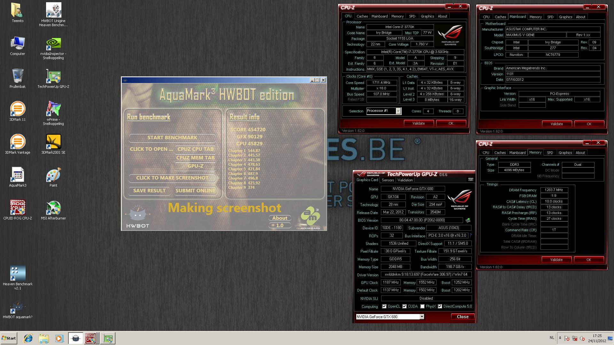Click DRAM Frequency value 1283.7 MHz
Viewport: 614px width, 345px height.
pos(554,190)
